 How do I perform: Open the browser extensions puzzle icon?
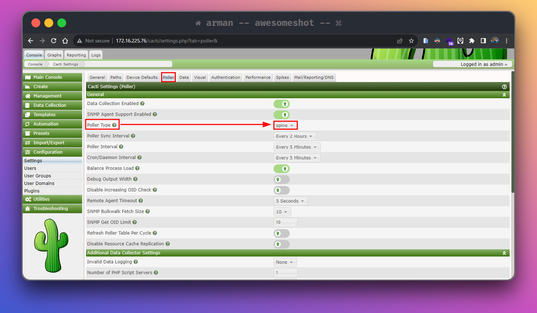point(471,41)
